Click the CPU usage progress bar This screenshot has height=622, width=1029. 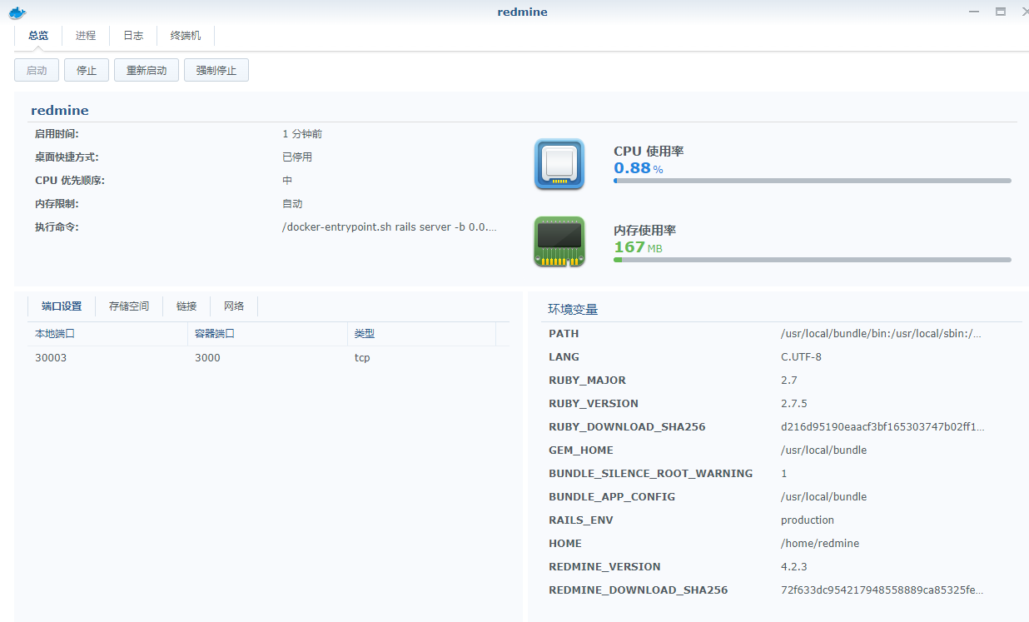[813, 181]
